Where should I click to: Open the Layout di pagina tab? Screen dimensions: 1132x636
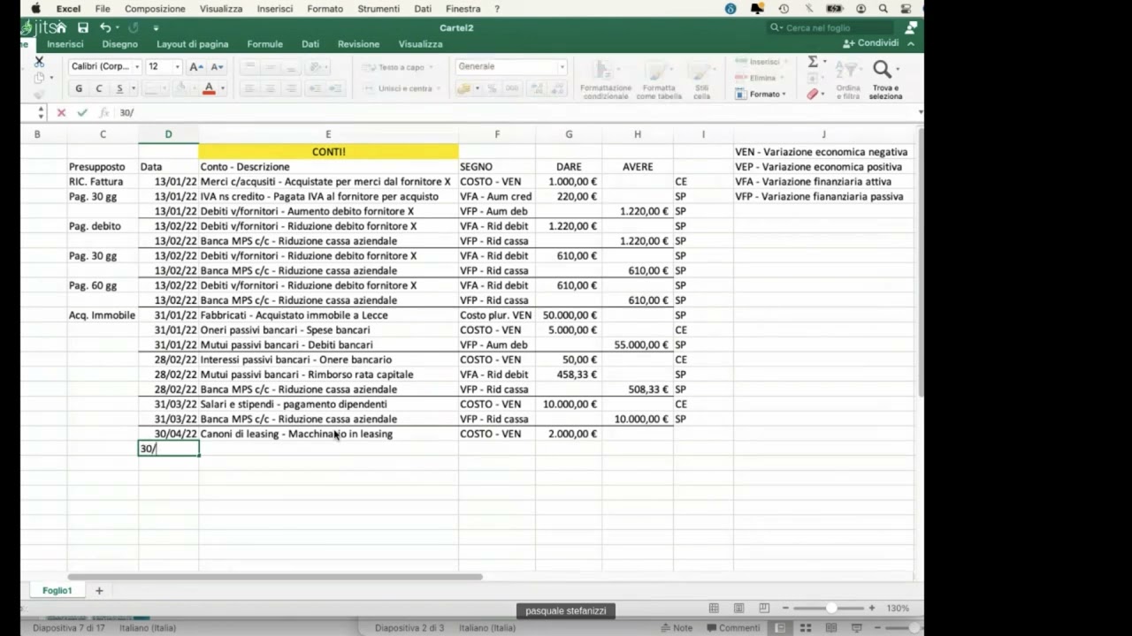coord(192,44)
